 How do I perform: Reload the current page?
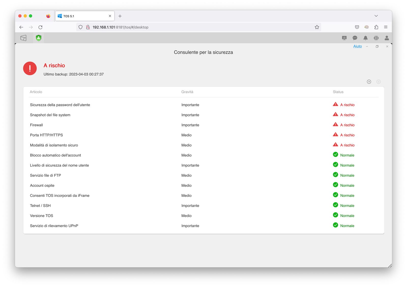pyautogui.click(x=40, y=27)
